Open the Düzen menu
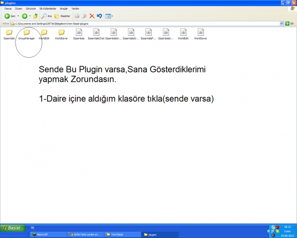Image resolution: width=297 pixels, height=238 pixels. pyautogui.click(x=19, y=9)
